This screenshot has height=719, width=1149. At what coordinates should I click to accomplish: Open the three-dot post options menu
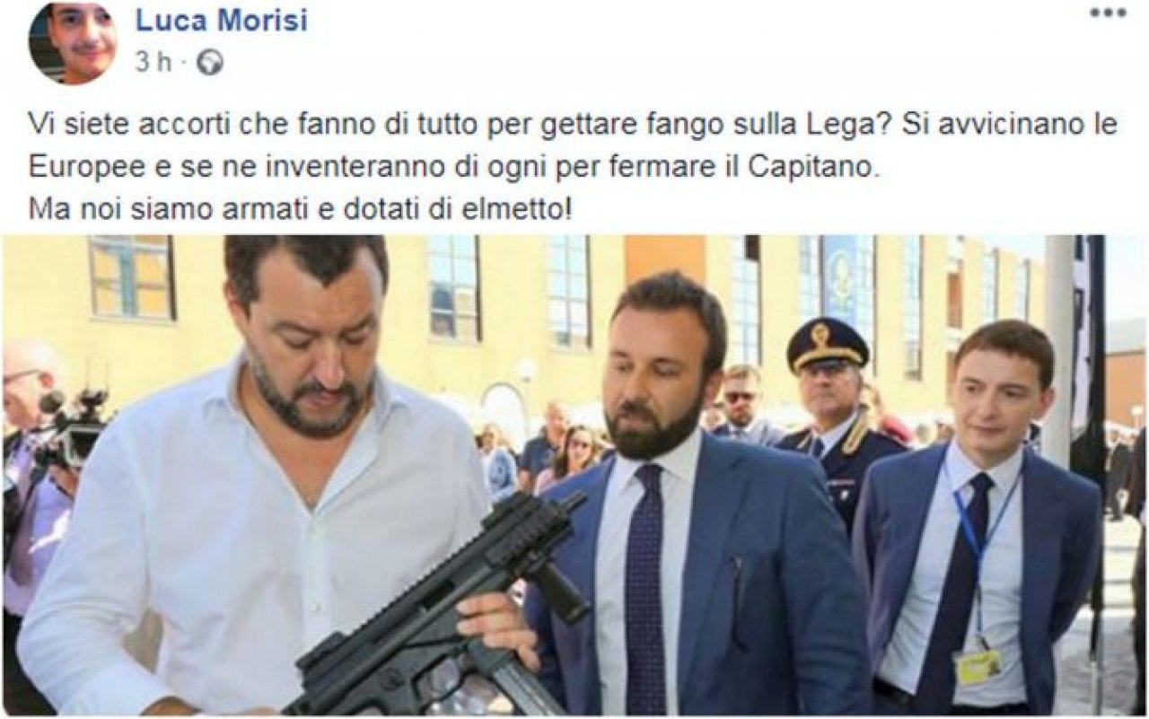click(x=1108, y=13)
